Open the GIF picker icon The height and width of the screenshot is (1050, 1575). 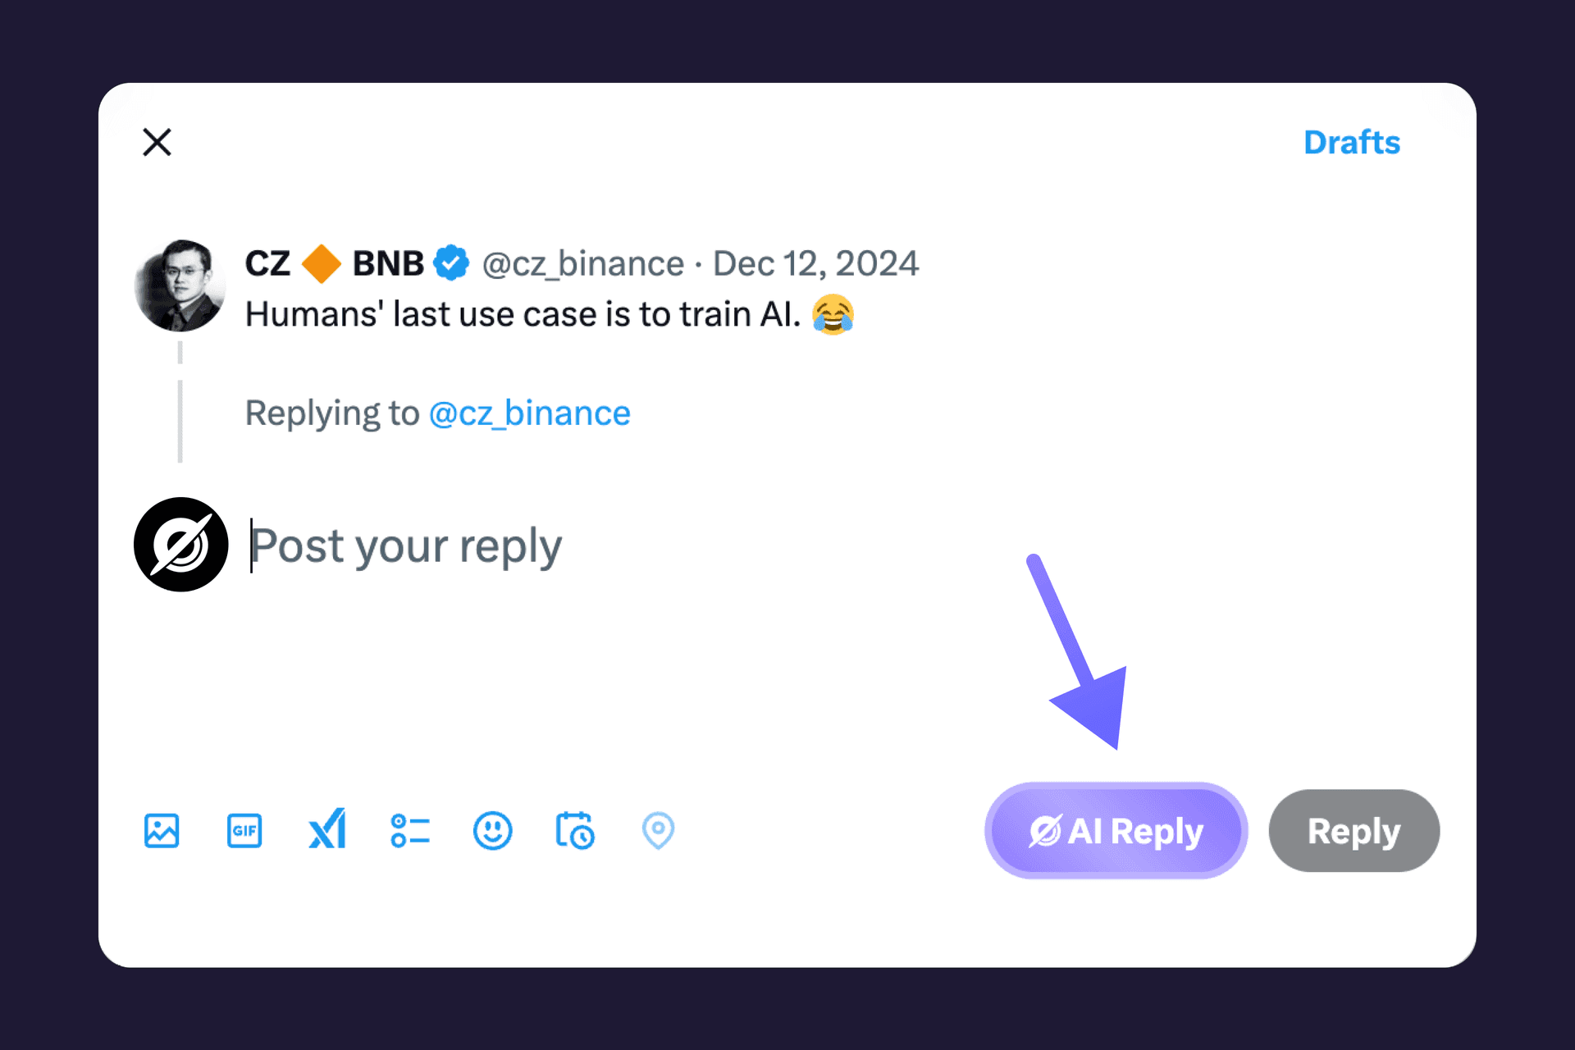click(x=244, y=830)
